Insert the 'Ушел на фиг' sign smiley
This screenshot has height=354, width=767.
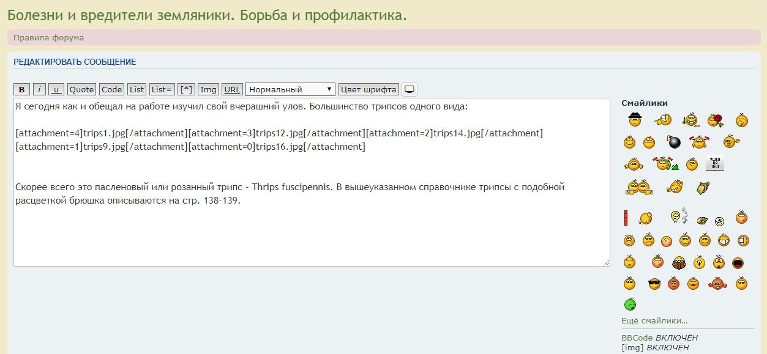pyautogui.click(x=714, y=163)
